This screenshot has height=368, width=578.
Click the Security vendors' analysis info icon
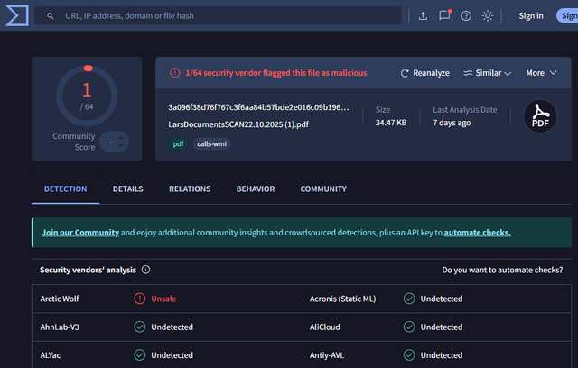tap(146, 270)
